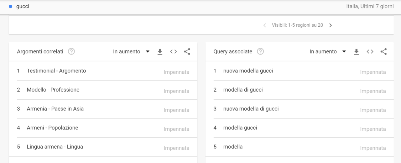Go to previous regions page arrow
Image resolution: width=401 pixels, height=163 pixels.
coord(265,25)
